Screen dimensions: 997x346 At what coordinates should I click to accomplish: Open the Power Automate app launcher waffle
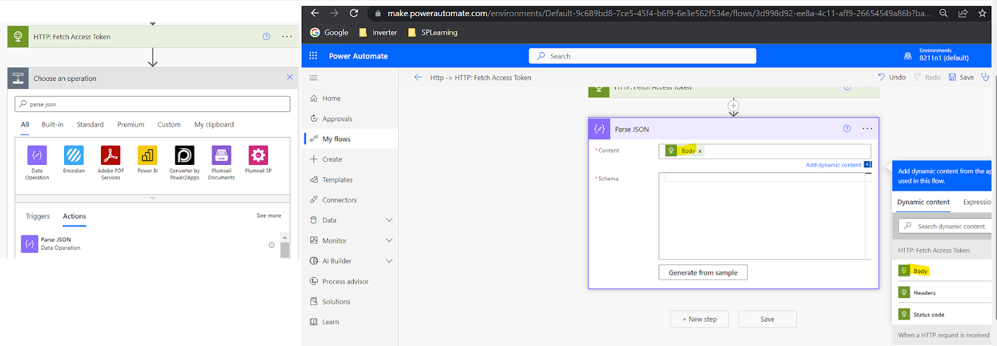313,55
